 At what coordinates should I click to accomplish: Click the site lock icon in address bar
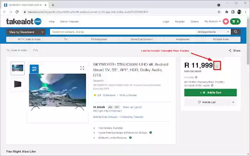pos(25,12)
